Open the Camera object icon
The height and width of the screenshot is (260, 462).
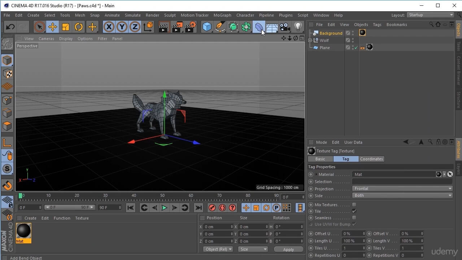[x=285, y=27]
